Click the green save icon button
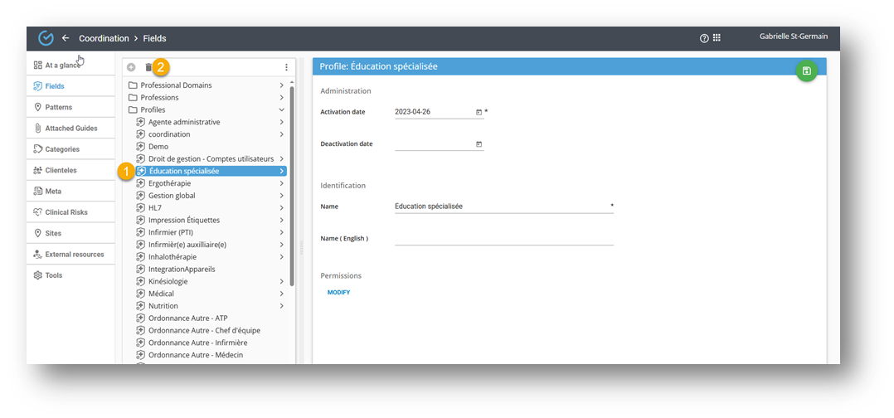 [x=806, y=71]
